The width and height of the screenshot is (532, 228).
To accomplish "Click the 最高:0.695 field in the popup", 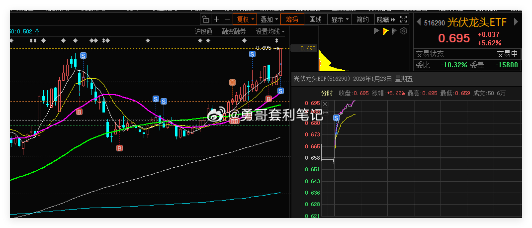I will (423, 93).
